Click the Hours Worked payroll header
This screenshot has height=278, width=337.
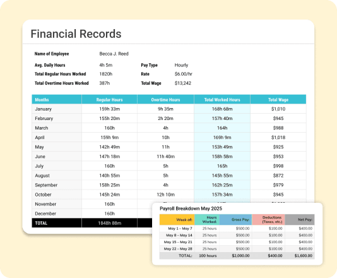pos(207,220)
